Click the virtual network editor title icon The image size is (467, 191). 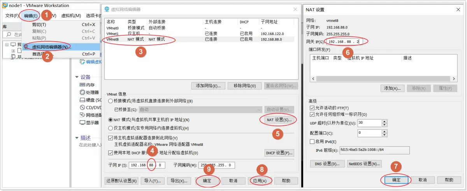point(106,10)
